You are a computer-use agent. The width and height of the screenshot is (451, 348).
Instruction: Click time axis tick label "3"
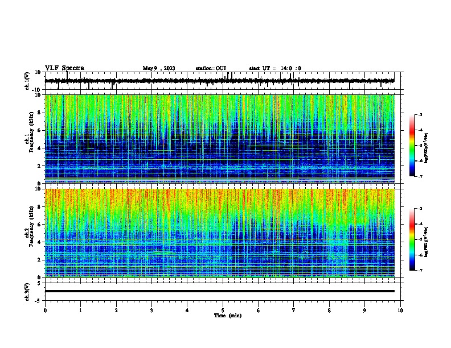151,310
